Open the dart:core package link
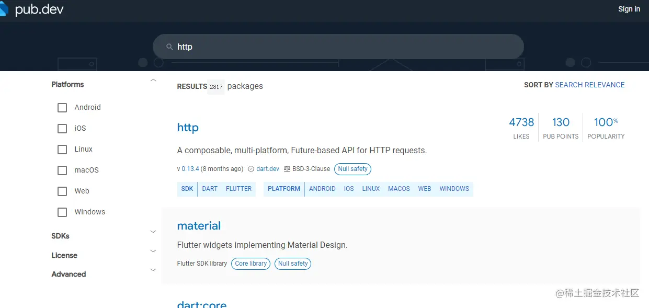649x308 pixels. tap(202, 304)
